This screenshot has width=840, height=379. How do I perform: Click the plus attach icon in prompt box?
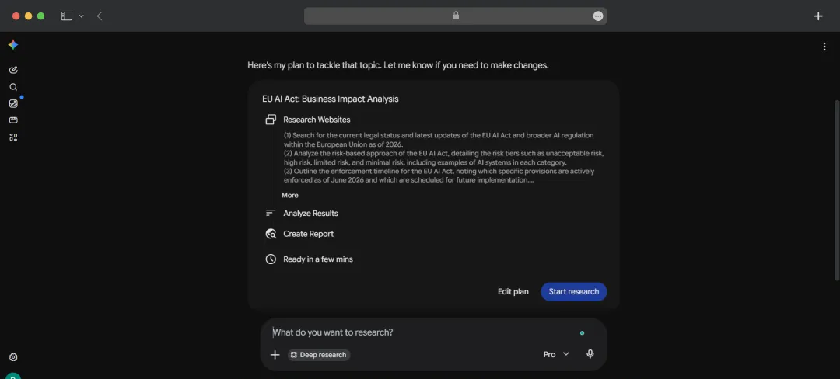click(275, 354)
